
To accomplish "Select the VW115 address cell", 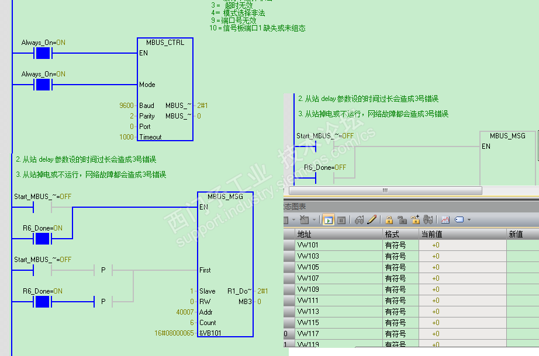I will pyautogui.click(x=338, y=323).
